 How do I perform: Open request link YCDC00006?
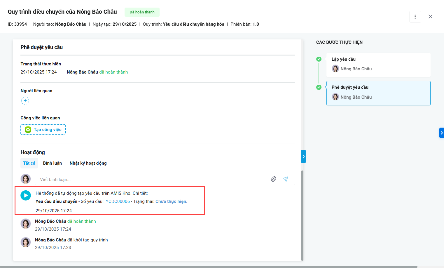click(x=118, y=201)
